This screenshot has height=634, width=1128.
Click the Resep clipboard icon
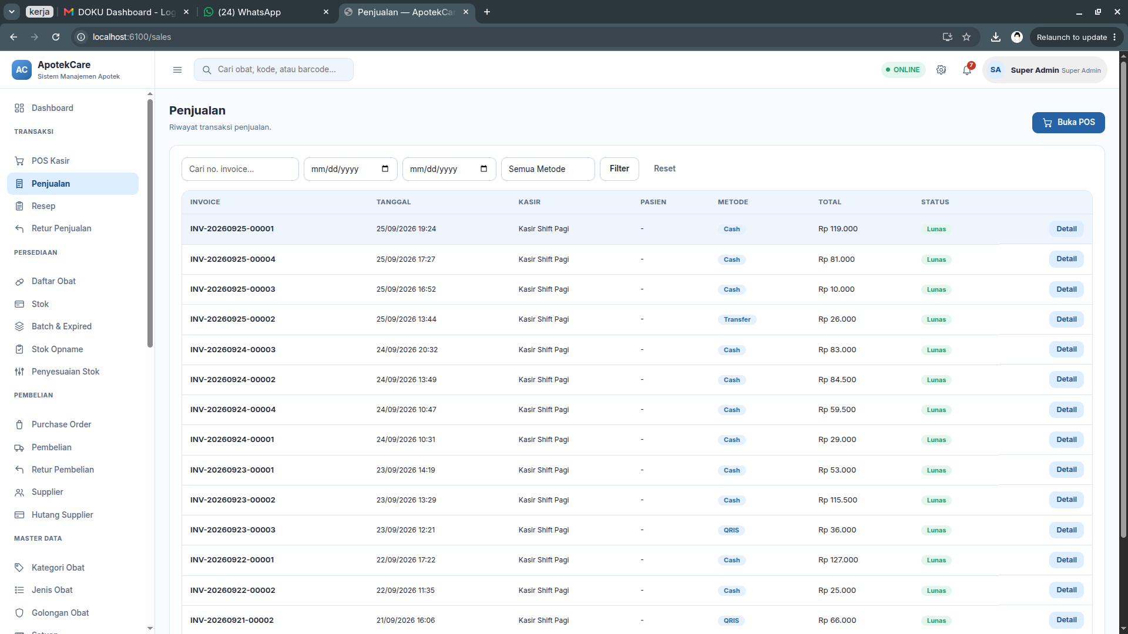(x=19, y=206)
